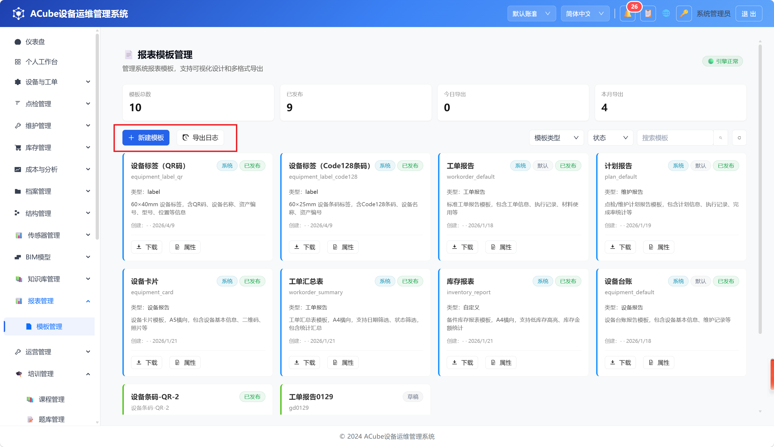This screenshot has height=447, width=774.
Task: Open 属性 for 设备标签（Code128条码） template
Action: (343, 247)
